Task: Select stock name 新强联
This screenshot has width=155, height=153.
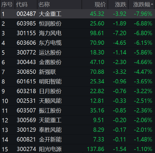Action: (x=47, y=72)
